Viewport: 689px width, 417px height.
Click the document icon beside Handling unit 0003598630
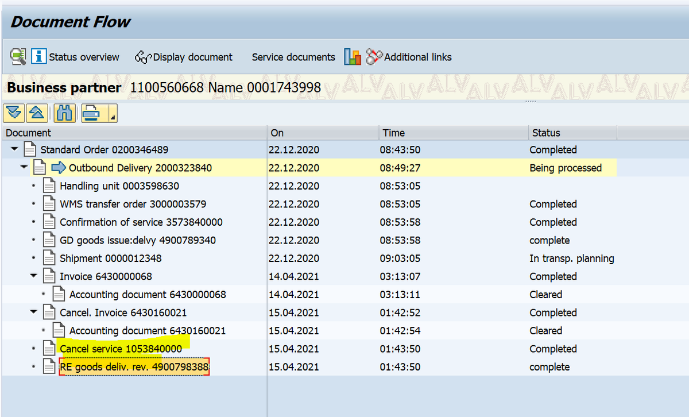coord(49,186)
